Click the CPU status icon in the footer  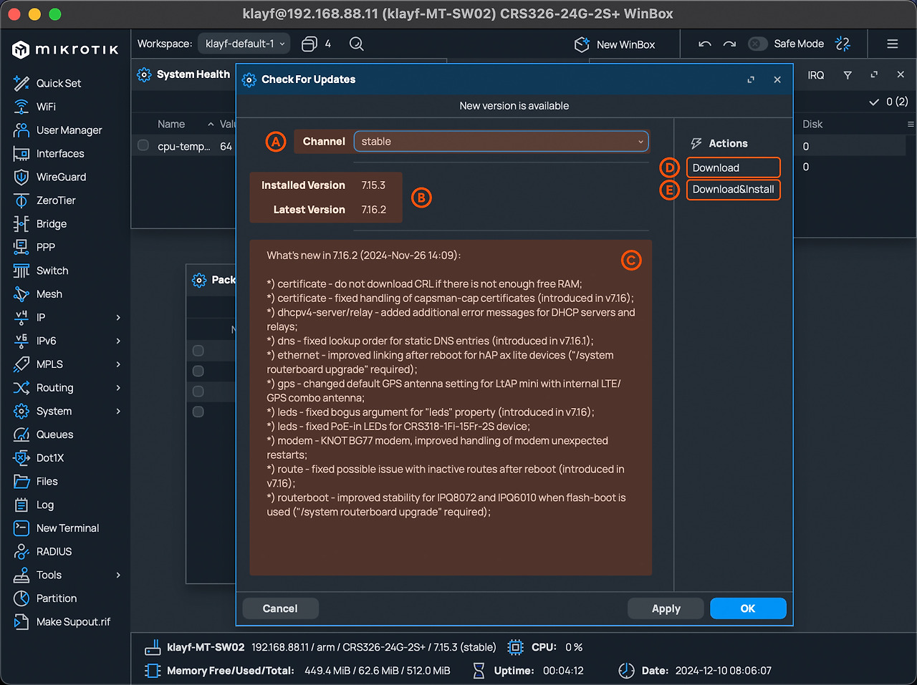515,647
